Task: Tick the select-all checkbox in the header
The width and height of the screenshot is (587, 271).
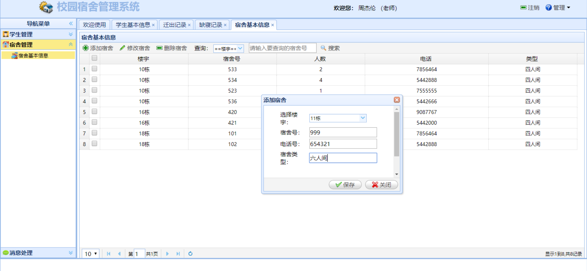Action: click(x=95, y=58)
